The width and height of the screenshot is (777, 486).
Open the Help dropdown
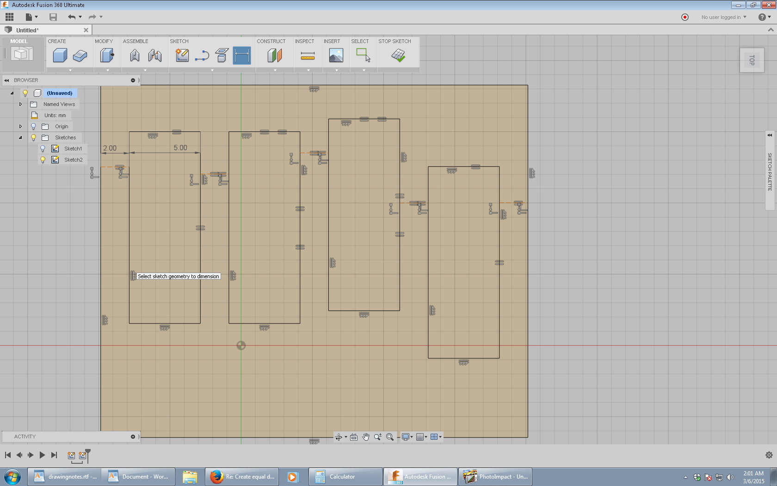coord(765,17)
